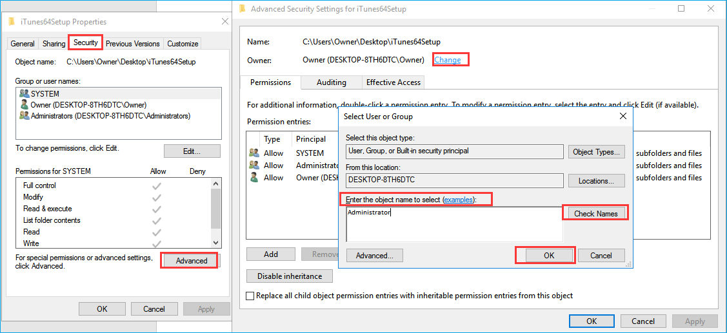Screen dimensions: 727x333
Task: Click folder icon in iTunes64Setup Properties title
Action: (x=12, y=22)
